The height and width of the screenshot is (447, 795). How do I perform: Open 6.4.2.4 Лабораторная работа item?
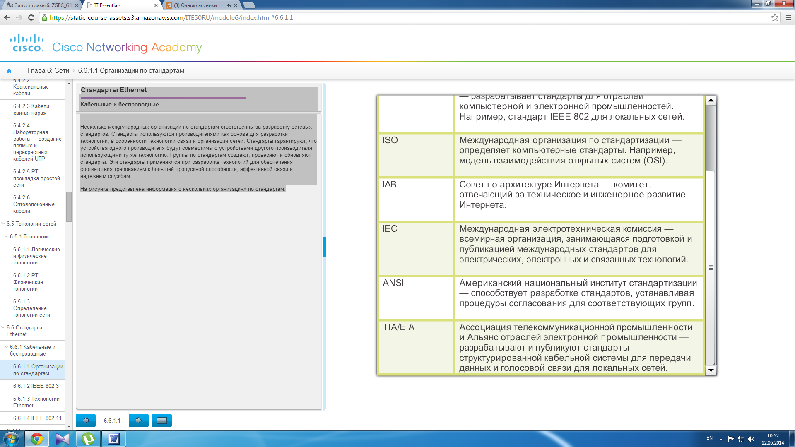pos(33,142)
